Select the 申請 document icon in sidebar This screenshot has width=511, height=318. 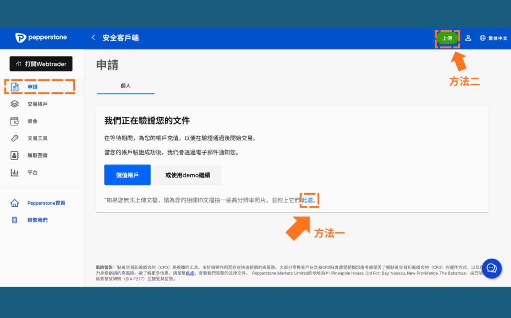pyautogui.click(x=15, y=87)
